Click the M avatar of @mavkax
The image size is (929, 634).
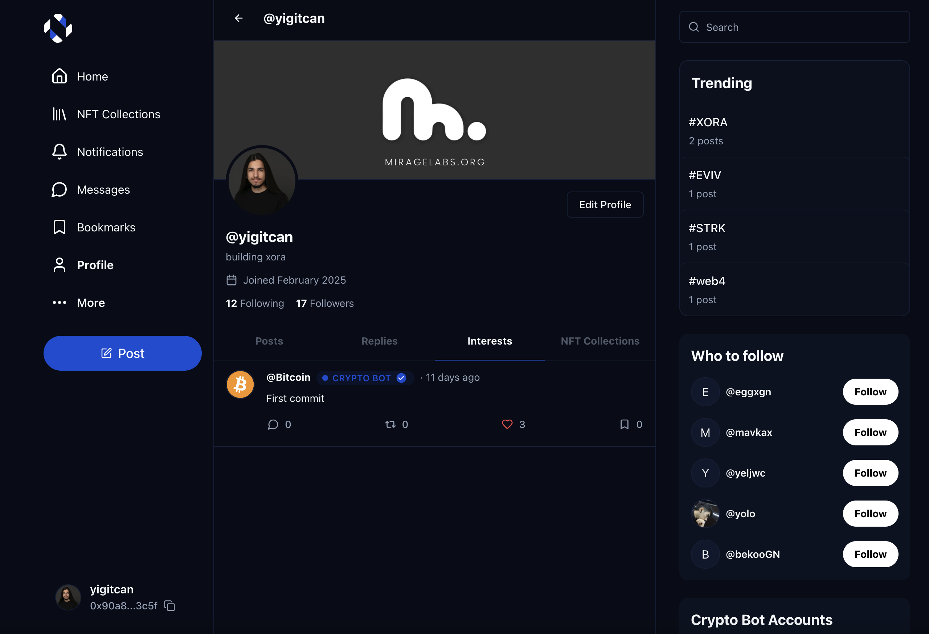point(705,432)
